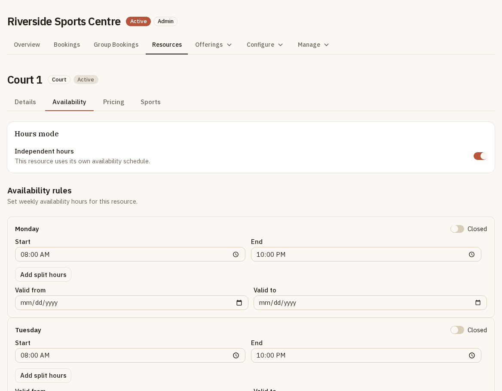
Task: Toggle Independent hours switch off
Action: coord(480,156)
